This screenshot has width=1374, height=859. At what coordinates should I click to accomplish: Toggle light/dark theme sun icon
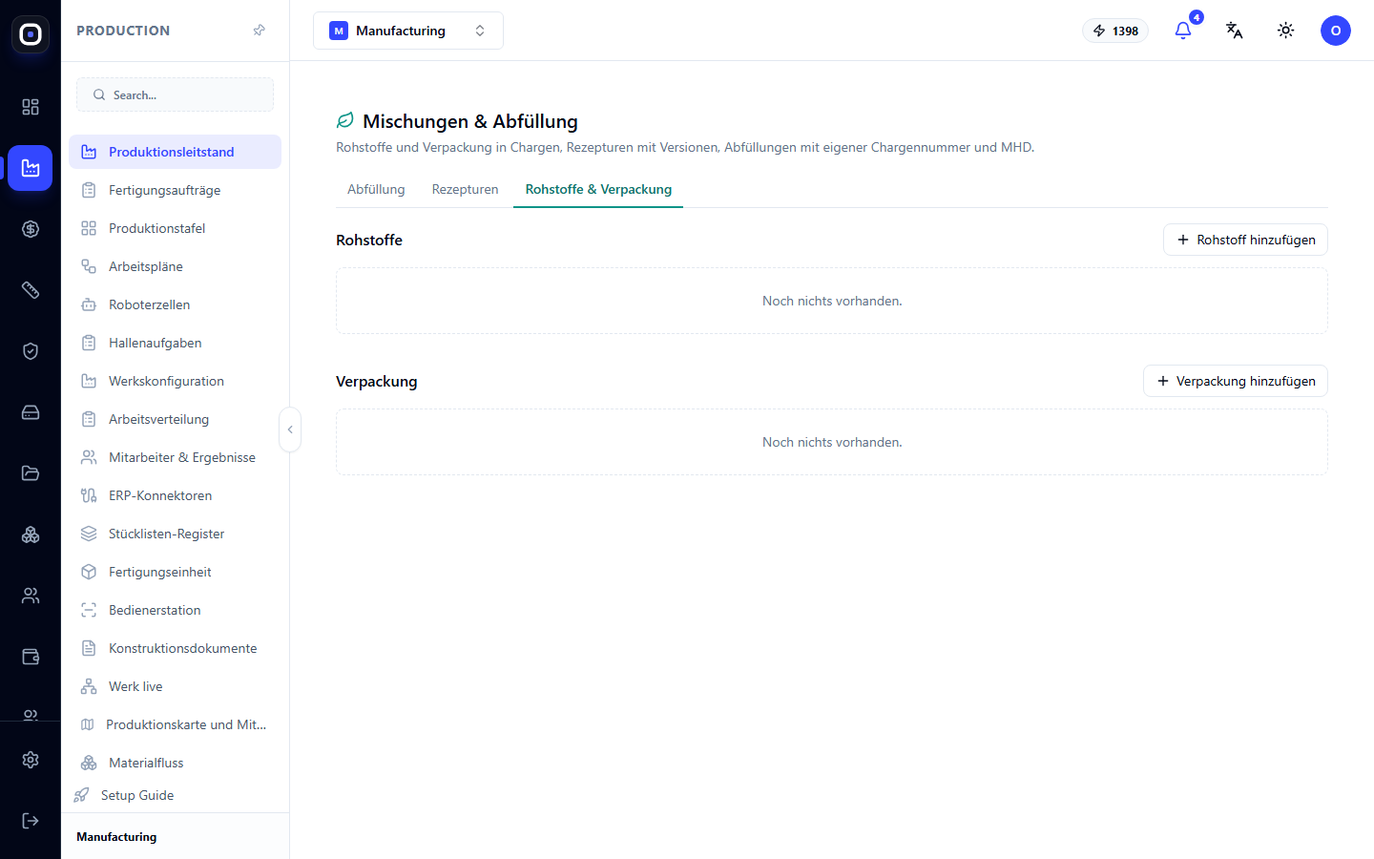click(1286, 31)
